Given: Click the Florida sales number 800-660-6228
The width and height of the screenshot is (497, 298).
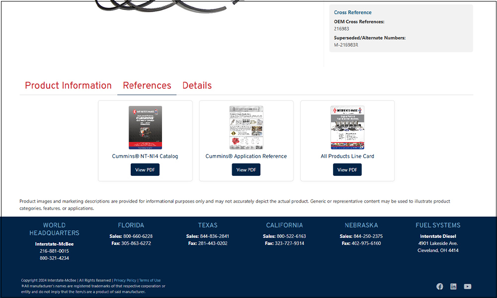Looking at the screenshot, I should [x=138, y=236].
